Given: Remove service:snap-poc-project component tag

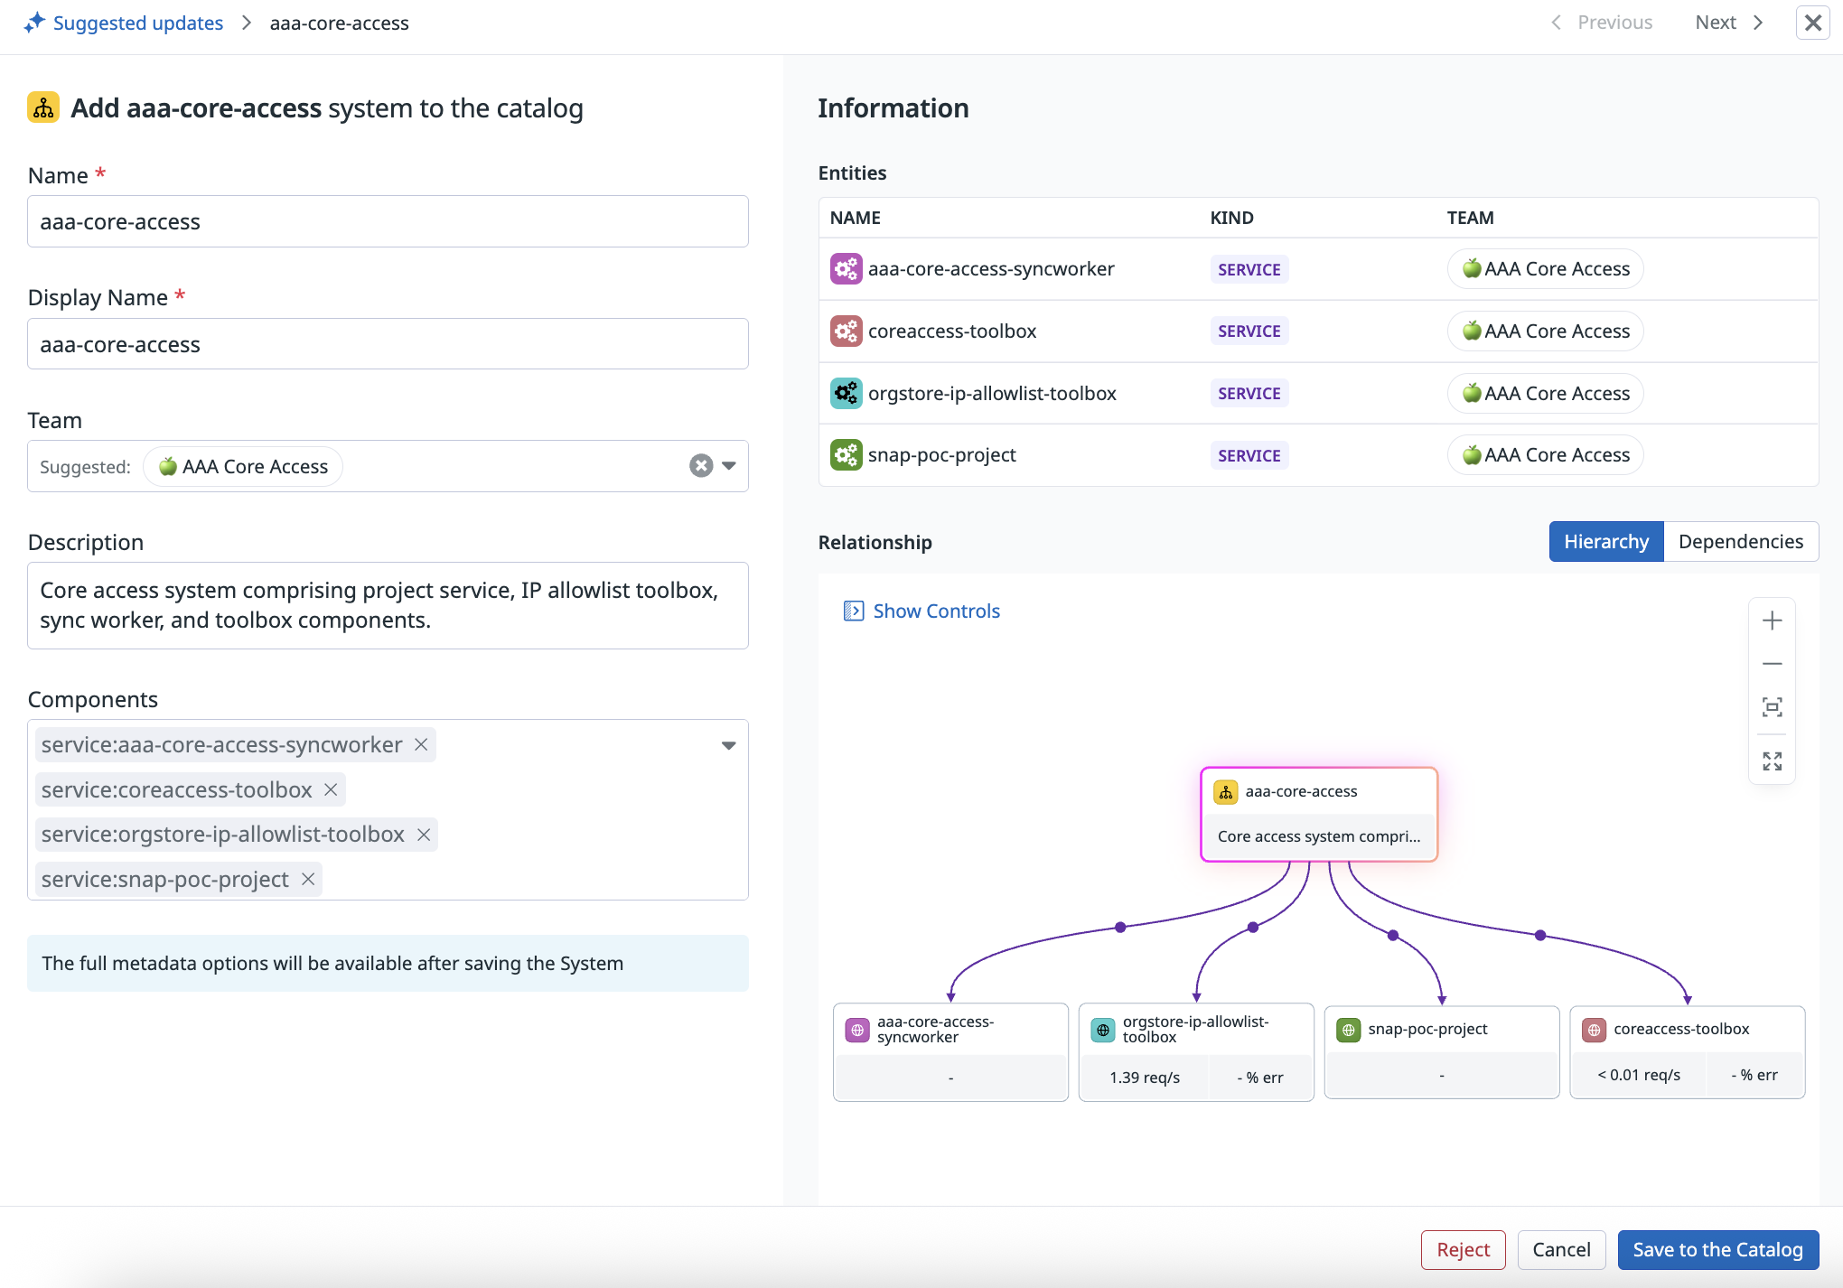Looking at the screenshot, I should [308, 880].
